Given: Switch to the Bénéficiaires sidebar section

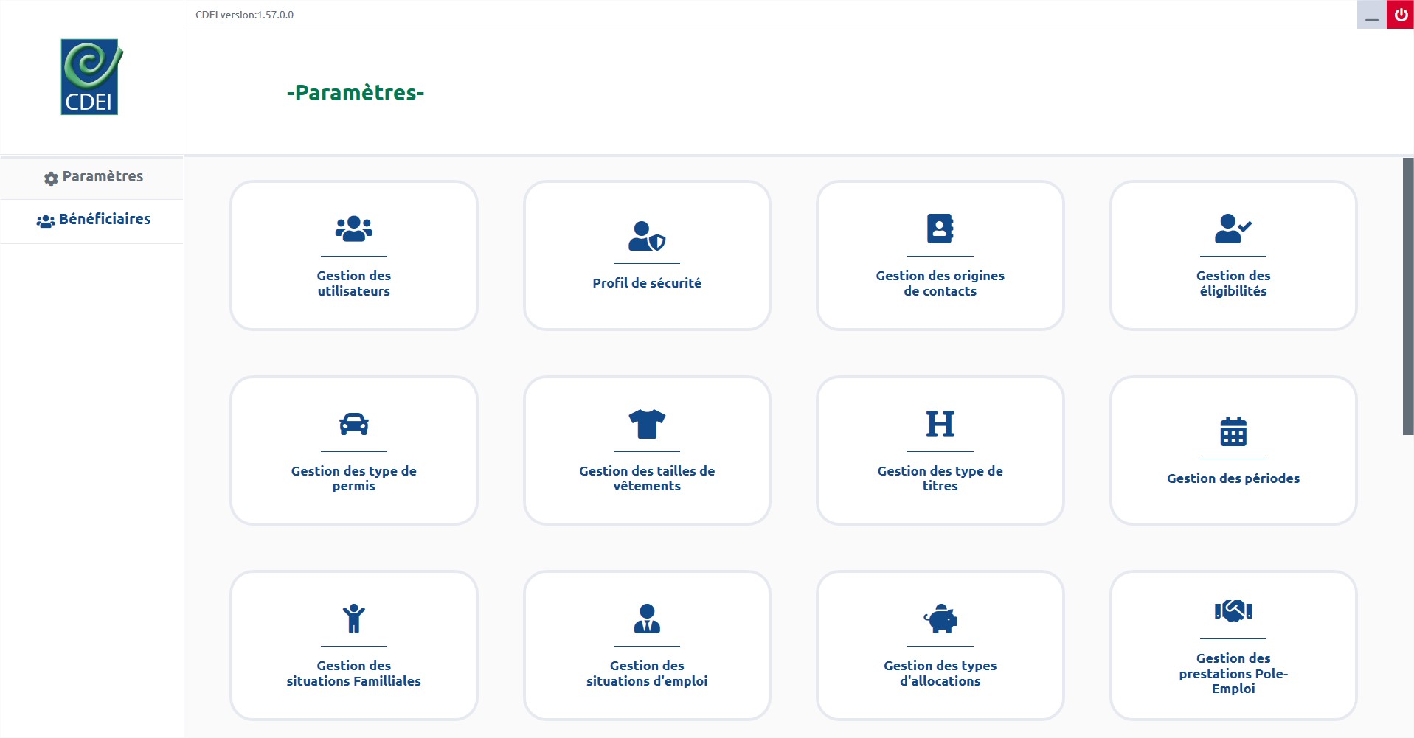Looking at the screenshot, I should click(93, 220).
